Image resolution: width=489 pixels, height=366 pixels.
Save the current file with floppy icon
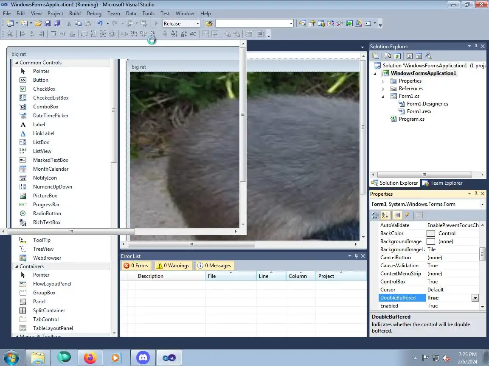pyautogui.click(x=48, y=23)
